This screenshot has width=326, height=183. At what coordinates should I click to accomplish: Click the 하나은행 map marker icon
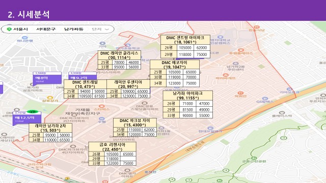click(x=25, y=38)
